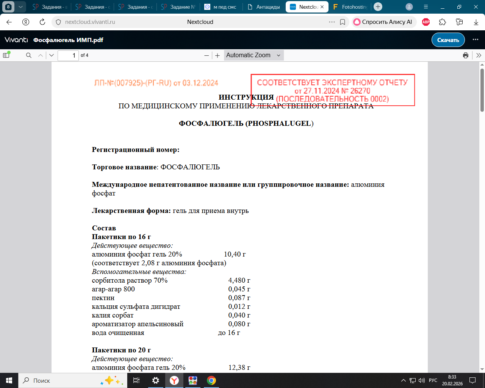Go to the previous PDF page
Image resolution: width=485 pixels, height=388 pixels.
(41, 55)
